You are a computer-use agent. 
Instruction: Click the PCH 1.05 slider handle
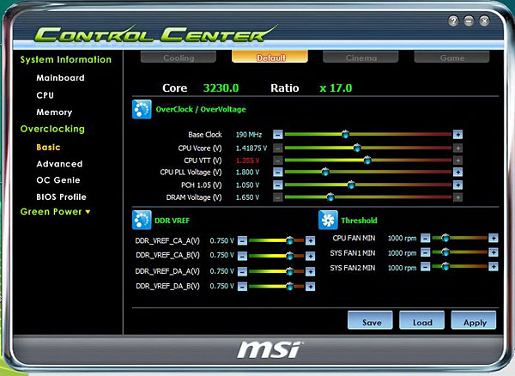(351, 185)
